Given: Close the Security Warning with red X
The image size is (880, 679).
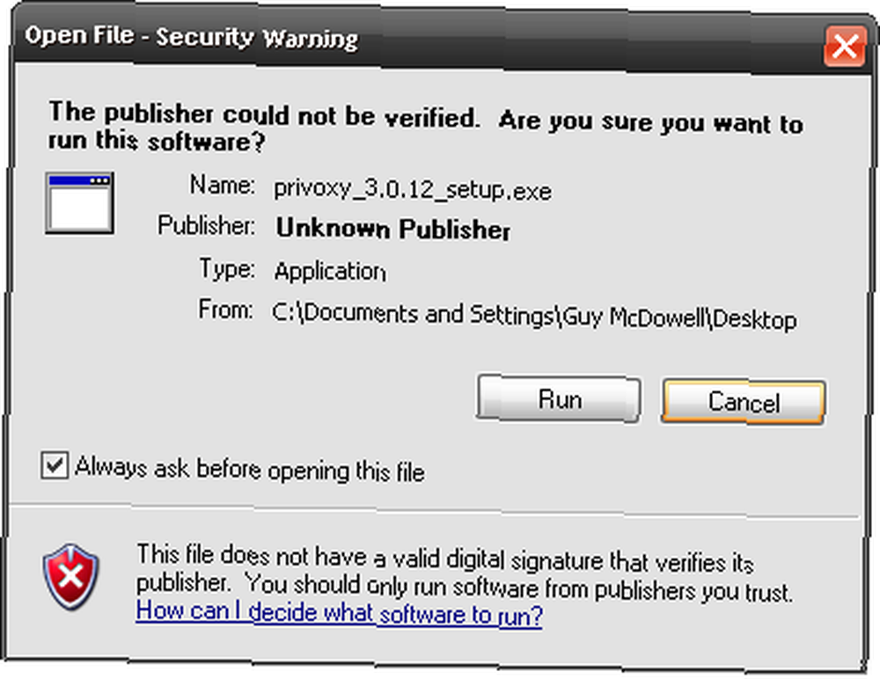Looking at the screenshot, I should coord(845,47).
